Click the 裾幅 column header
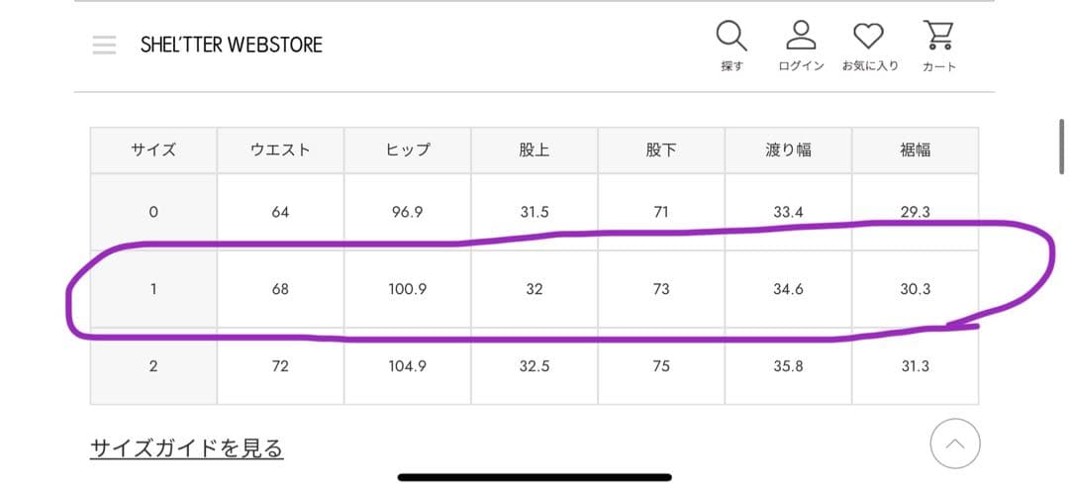The height and width of the screenshot is (494, 1069). [x=915, y=150]
